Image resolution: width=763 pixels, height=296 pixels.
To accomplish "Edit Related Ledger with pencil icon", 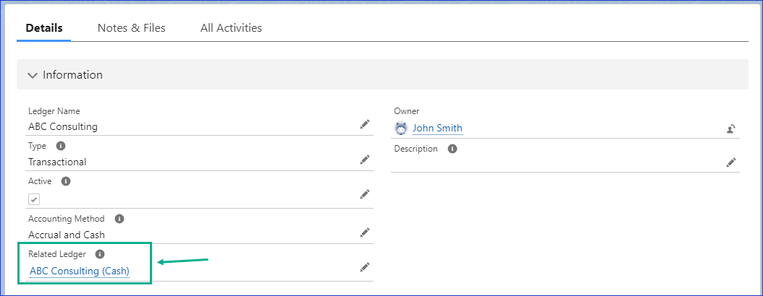I will pos(365,268).
